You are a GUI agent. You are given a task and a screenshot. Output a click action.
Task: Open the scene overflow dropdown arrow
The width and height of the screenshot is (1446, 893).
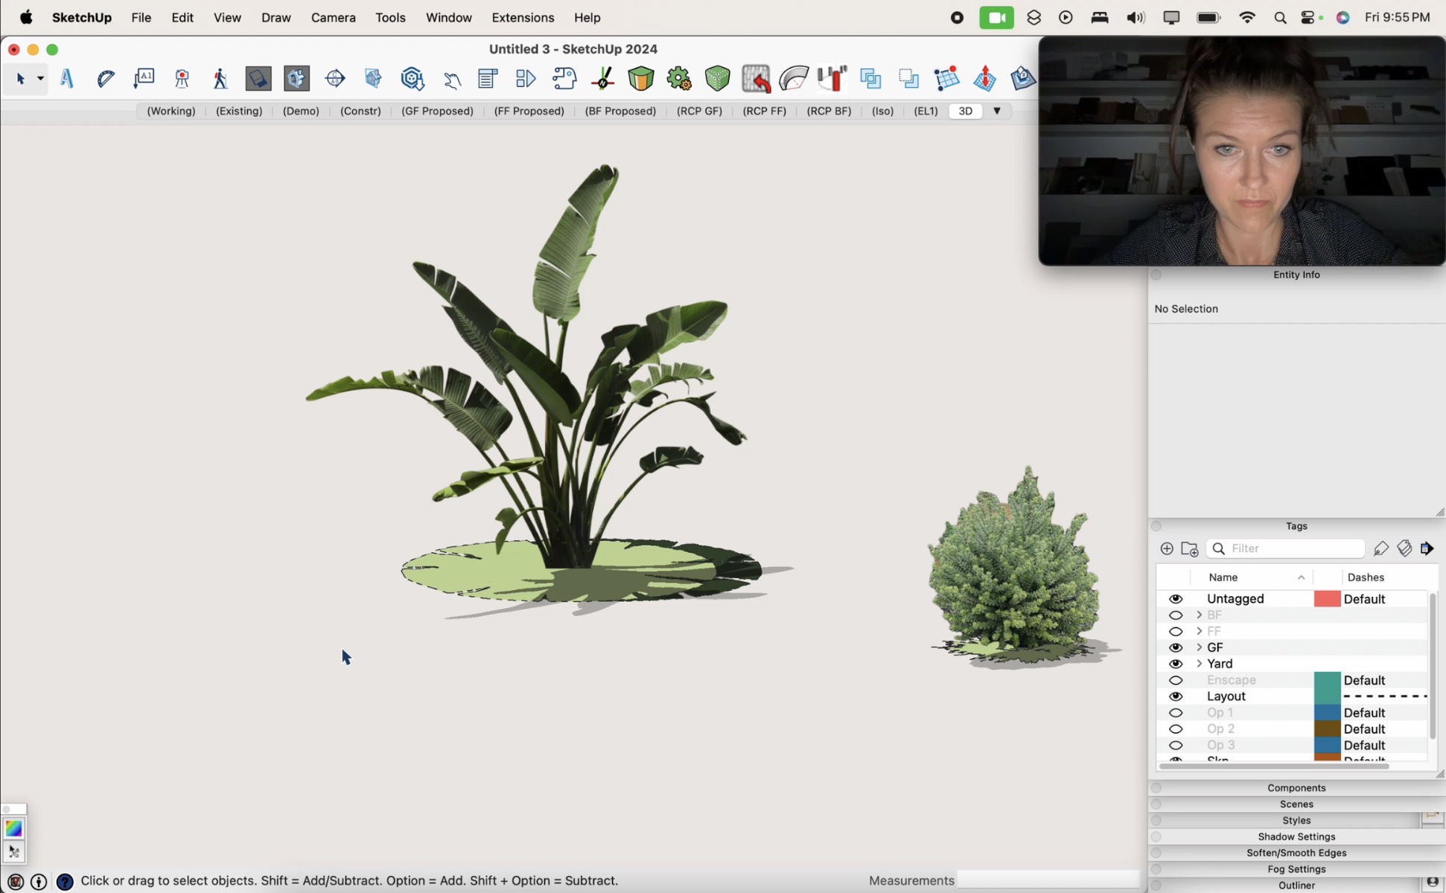pyautogui.click(x=997, y=111)
